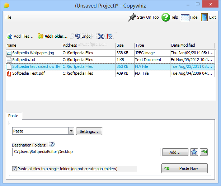The image size is (221, 186).
Task: Open the File menu
Action: 8,17
